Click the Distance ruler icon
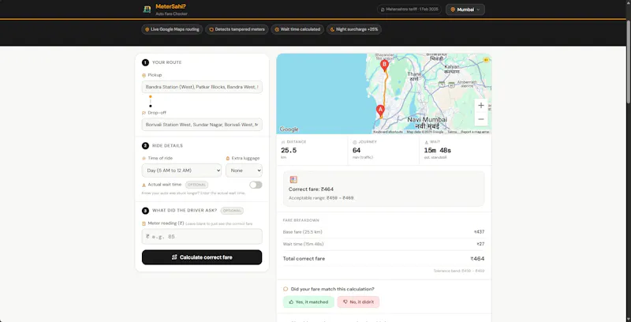Image resolution: width=631 pixels, height=322 pixels. click(x=283, y=142)
